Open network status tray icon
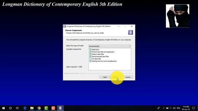Image resolution: width=198 pixels, height=111 pixels. point(170,108)
